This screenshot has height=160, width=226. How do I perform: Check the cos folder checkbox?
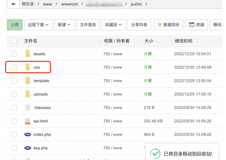14,67
